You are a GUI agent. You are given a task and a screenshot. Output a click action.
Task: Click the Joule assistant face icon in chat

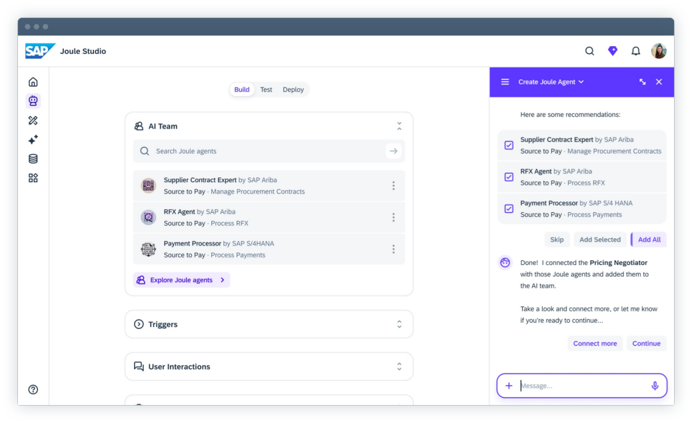click(x=505, y=263)
